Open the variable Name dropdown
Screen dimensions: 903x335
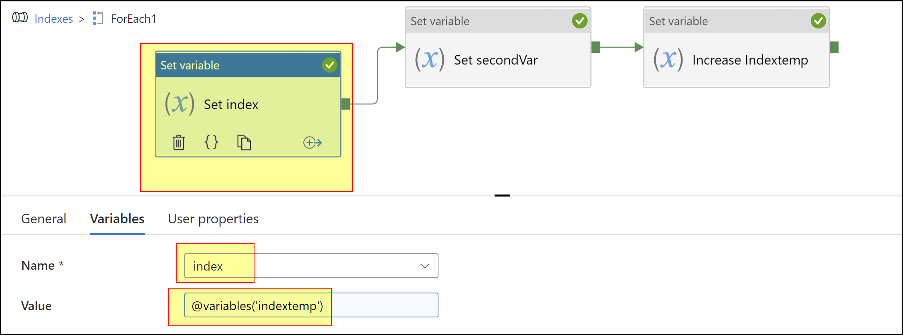pyautogui.click(x=424, y=266)
